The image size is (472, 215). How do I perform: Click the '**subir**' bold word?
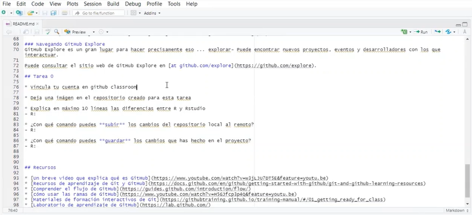click(x=112, y=125)
